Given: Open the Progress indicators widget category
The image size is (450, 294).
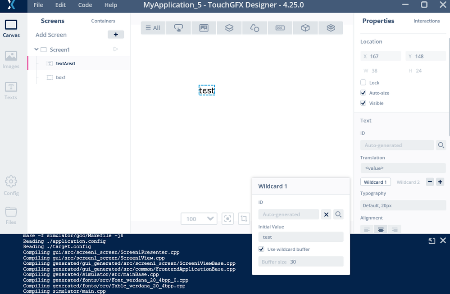Looking at the screenshot, I should [x=280, y=28].
